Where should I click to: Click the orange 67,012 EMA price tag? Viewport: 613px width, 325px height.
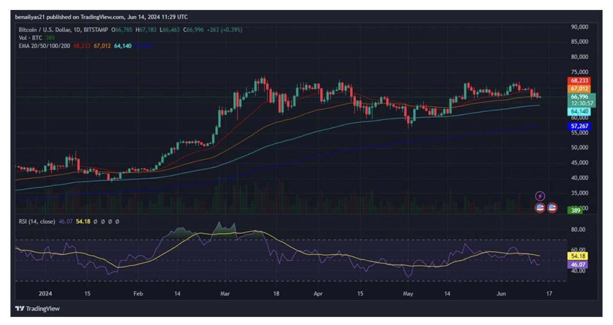(x=579, y=89)
